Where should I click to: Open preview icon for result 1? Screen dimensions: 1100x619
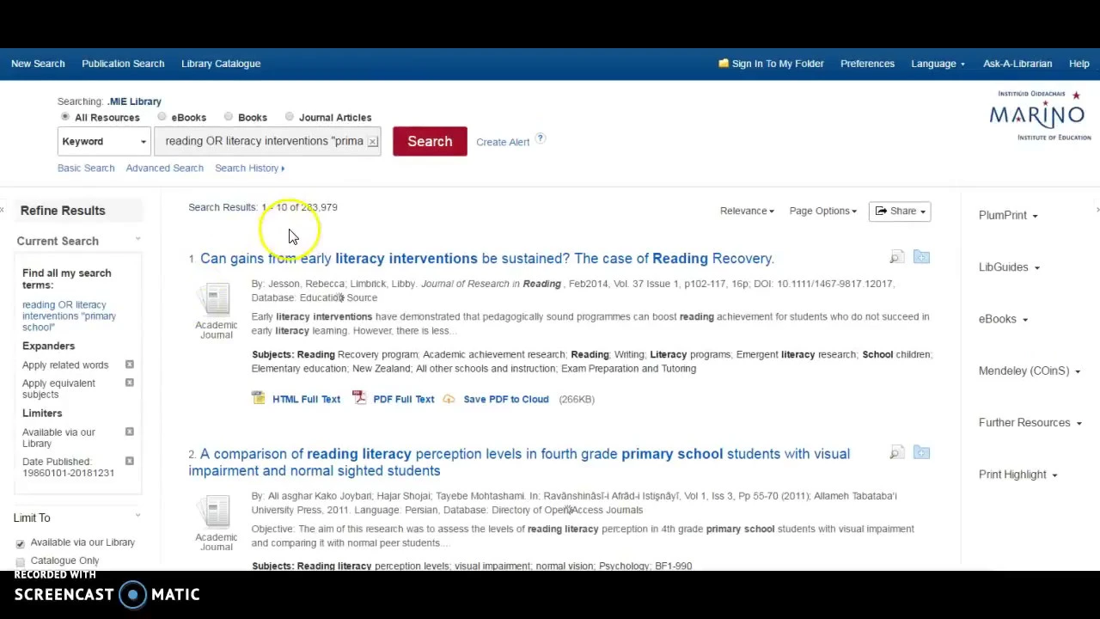click(x=896, y=257)
